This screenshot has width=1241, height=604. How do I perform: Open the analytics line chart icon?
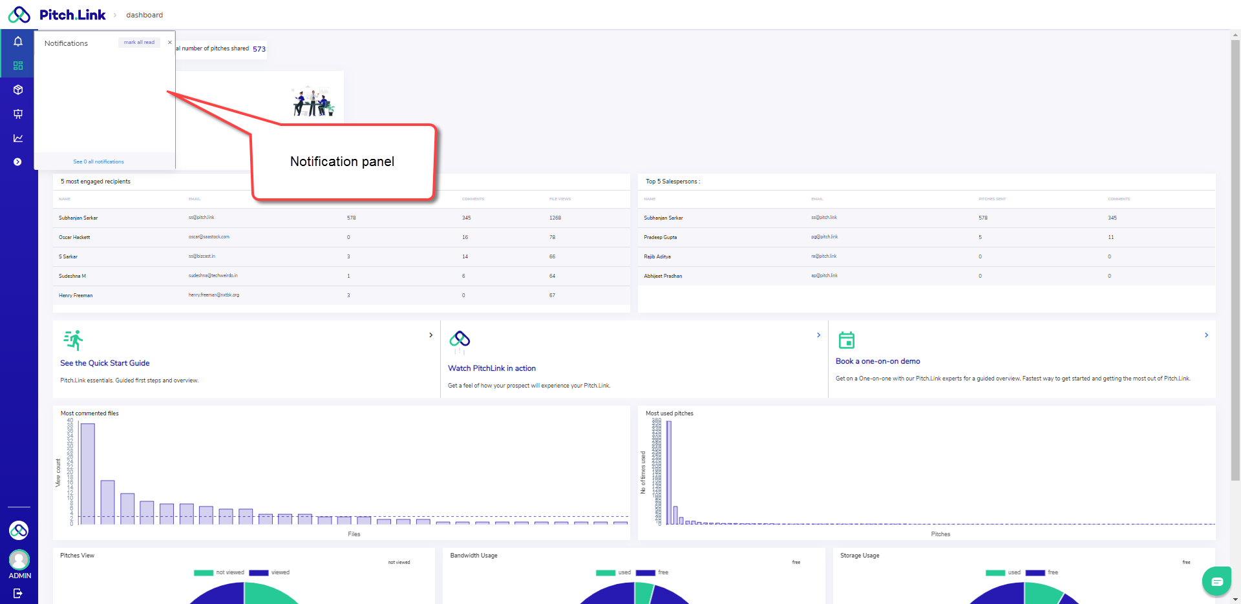[x=18, y=138]
